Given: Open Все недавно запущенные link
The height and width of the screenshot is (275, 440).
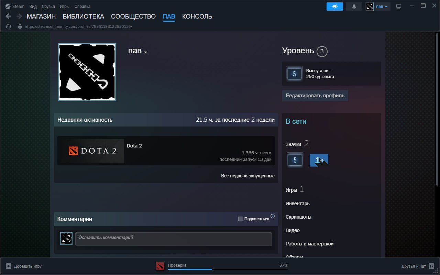Looking at the screenshot, I should click(x=247, y=176).
